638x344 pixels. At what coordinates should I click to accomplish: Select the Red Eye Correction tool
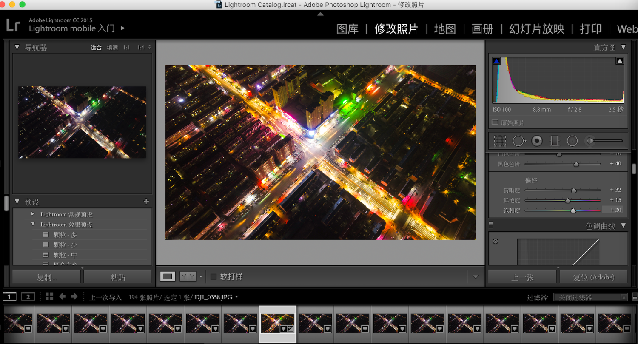tap(537, 141)
